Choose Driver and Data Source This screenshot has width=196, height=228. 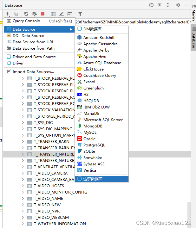tap(39, 57)
